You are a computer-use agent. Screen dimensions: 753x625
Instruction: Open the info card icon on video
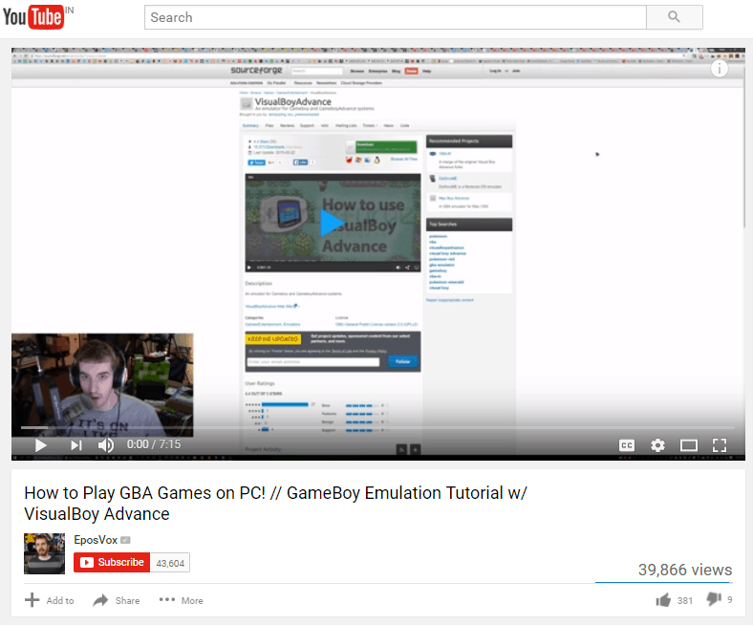(x=719, y=70)
